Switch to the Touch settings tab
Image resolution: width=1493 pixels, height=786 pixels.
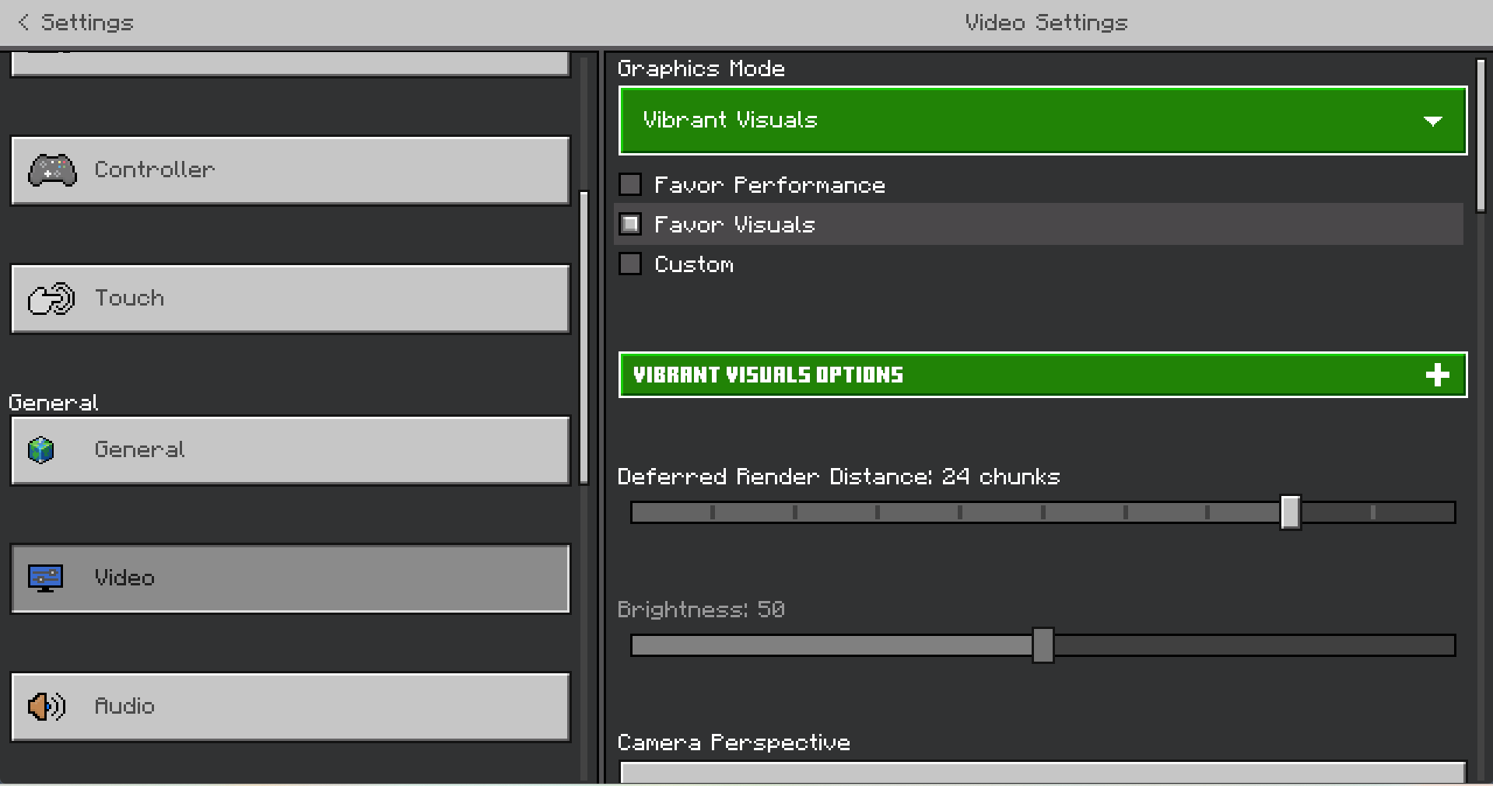[x=290, y=299]
